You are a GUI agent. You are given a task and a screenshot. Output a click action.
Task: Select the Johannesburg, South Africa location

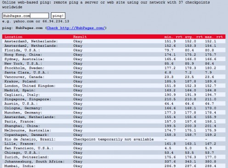tap(34, 162)
